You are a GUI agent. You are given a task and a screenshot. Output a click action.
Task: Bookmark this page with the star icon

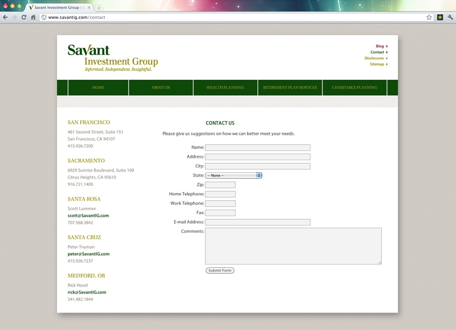[429, 18]
